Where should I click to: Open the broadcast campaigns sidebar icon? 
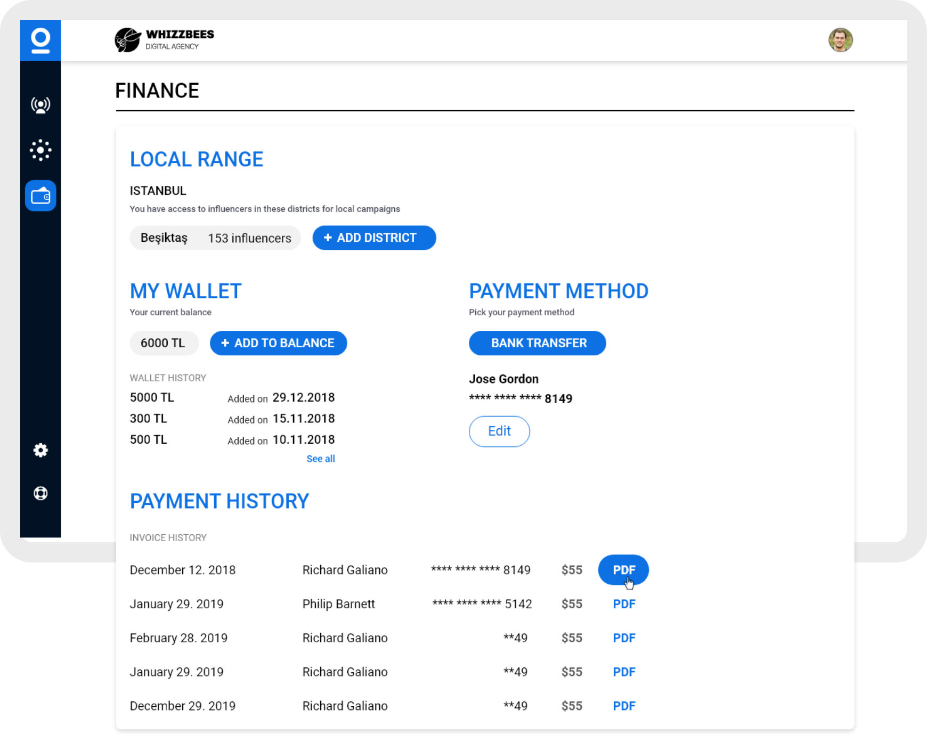[x=40, y=105]
